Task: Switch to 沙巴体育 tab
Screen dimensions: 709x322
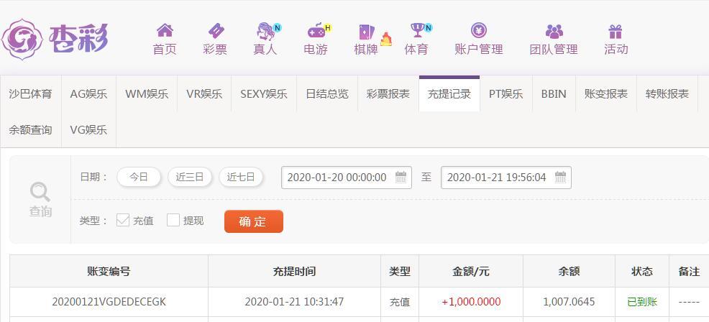Action: (x=30, y=94)
